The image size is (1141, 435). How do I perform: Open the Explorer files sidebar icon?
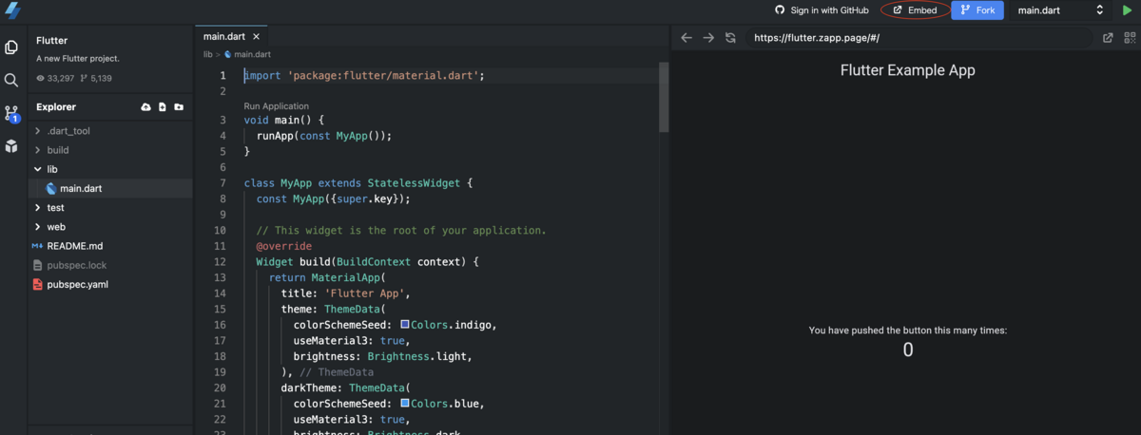click(11, 47)
